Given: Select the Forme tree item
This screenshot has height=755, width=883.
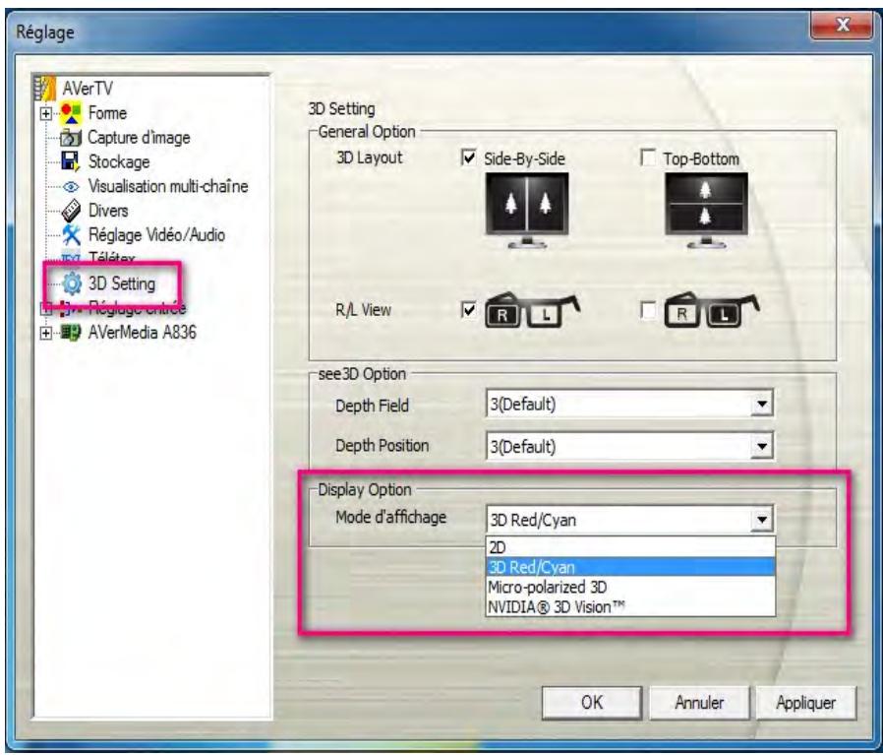Looking at the screenshot, I should pyautogui.click(x=107, y=113).
